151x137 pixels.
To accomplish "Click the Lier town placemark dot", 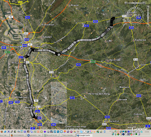I will pos(56,76).
